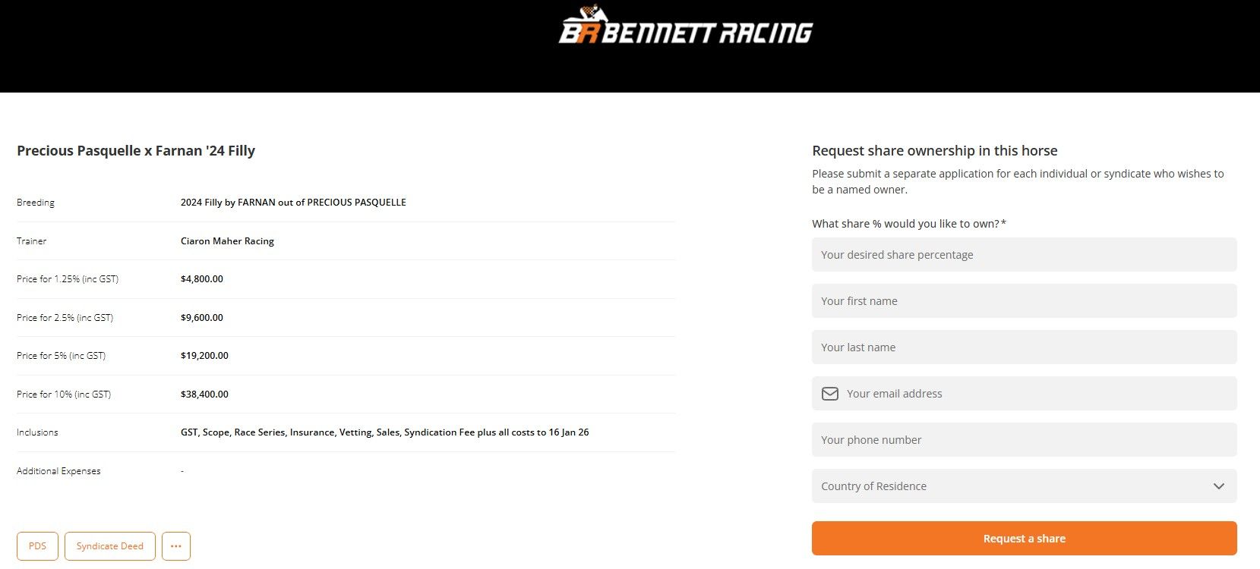Screen dimensions: 1260x569
Task: Focus the desired share percentage field
Action: click(x=1024, y=255)
